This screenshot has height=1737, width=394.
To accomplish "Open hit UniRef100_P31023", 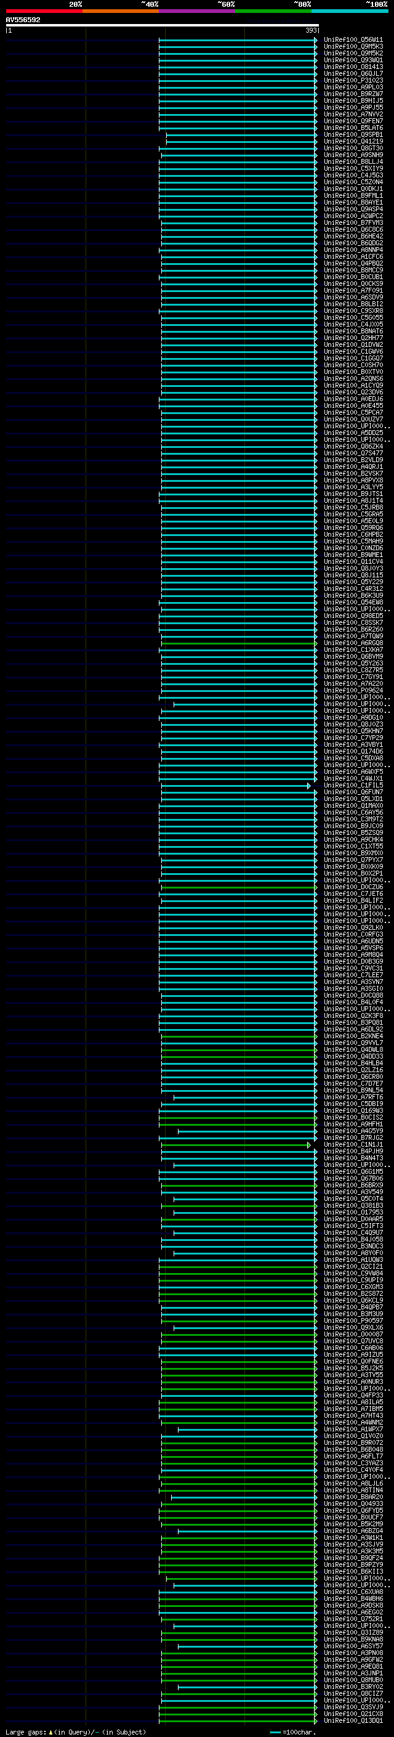I will coord(353,80).
